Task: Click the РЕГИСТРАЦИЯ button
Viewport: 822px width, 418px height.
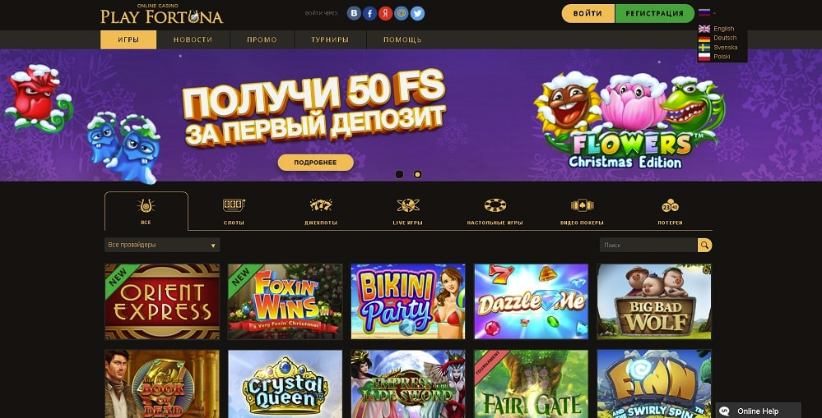Action: pyautogui.click(x=654, y=14)
